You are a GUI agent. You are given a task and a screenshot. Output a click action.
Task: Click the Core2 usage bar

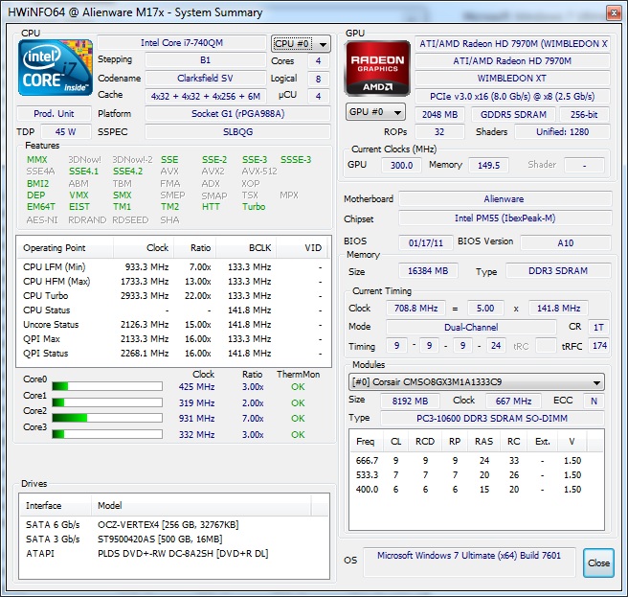click(107, 418)
